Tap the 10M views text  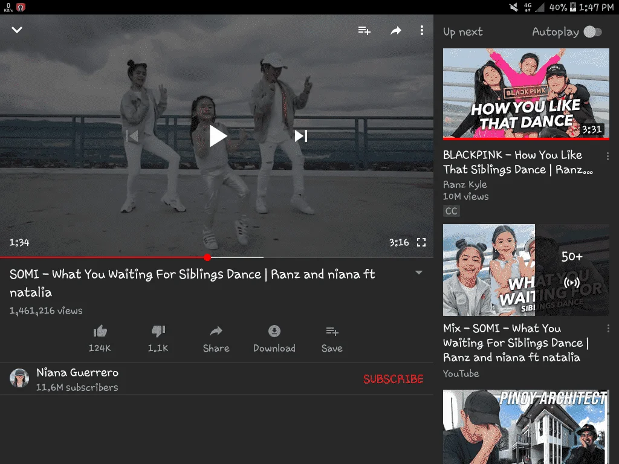pyautogui.click(x=466, y=196)
